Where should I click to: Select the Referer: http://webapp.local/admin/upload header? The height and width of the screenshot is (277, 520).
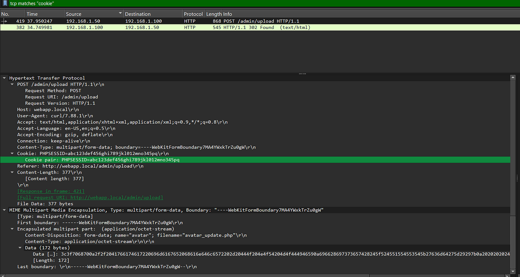(x=80, y=166)
